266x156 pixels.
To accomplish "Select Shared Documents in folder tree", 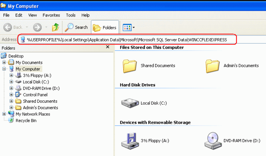I will point(40,101).
